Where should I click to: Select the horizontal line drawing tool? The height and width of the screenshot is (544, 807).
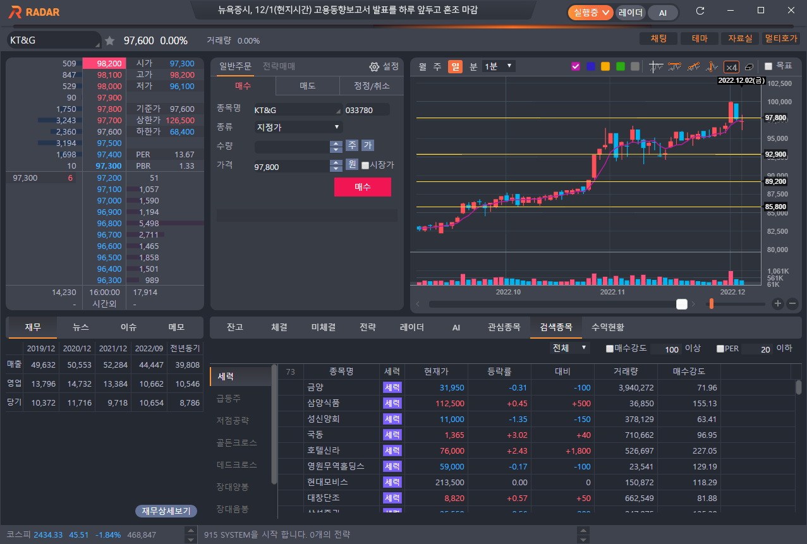[676, 66]
